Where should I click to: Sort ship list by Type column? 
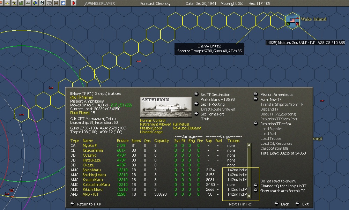75,141
